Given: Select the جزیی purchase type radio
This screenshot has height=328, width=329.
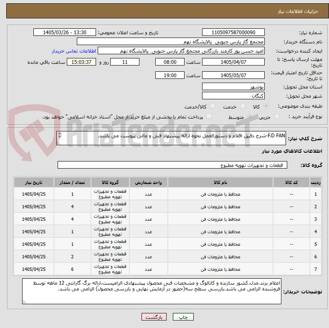Looking at the screenshot, I should click(277, 116).
